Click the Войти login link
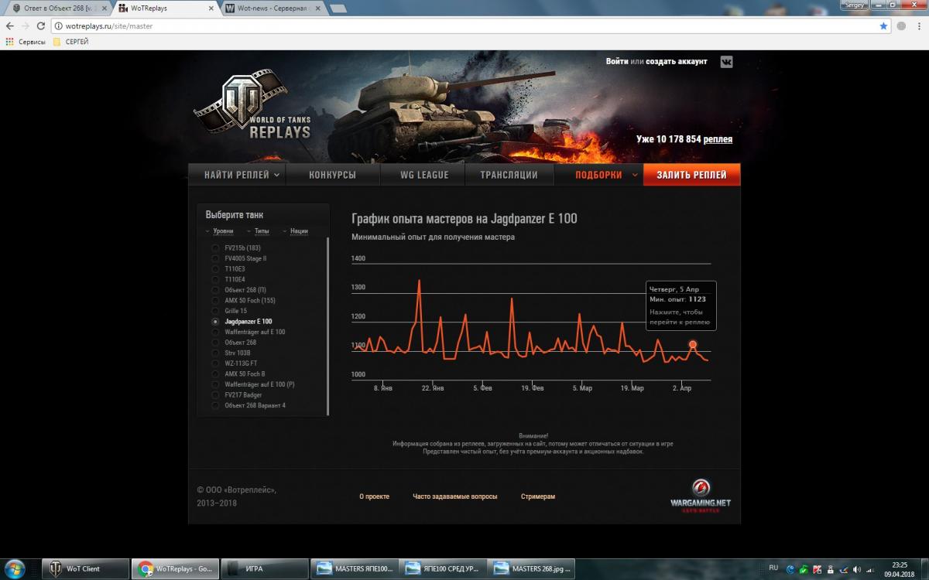Screen dimensions: 929x580 point(617,61)
